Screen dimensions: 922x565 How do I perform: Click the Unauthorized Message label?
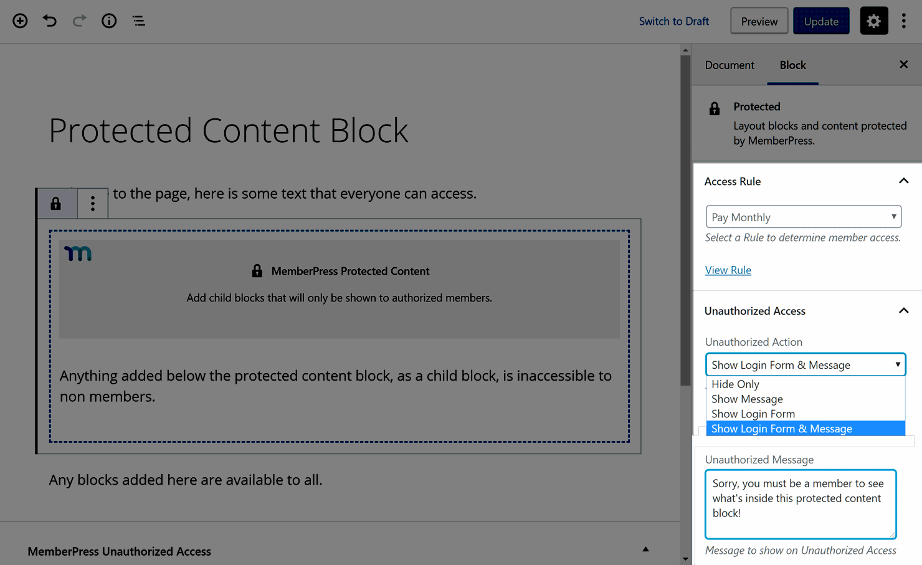tap(759, 460)
